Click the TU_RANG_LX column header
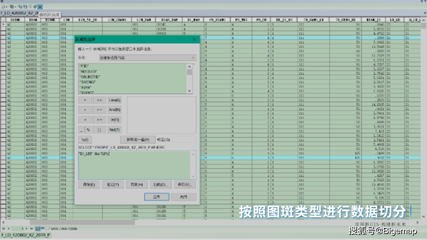This screenshot has width=427, height=240. (x=314, y=20)
